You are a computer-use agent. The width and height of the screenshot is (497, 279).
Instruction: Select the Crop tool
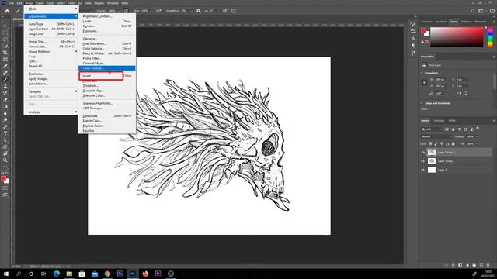(x=5, y=53)
